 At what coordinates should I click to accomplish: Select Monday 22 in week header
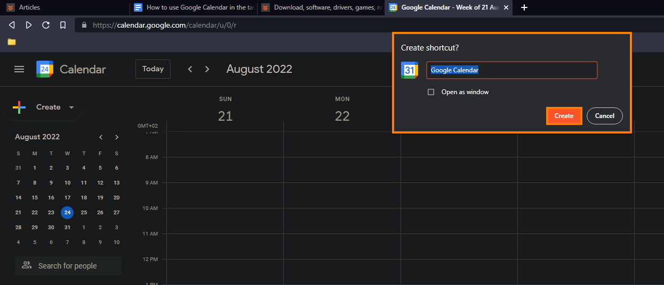(342, 116)
